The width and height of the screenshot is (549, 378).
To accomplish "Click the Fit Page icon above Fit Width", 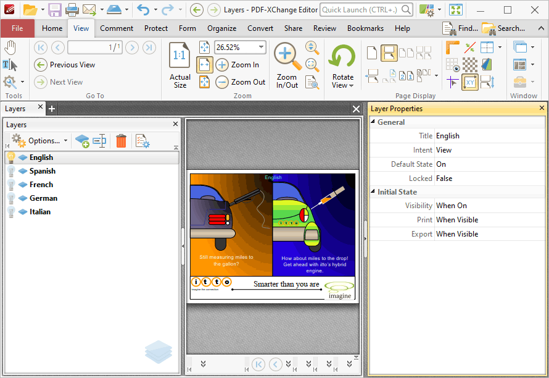I will [x=204, y=48].
